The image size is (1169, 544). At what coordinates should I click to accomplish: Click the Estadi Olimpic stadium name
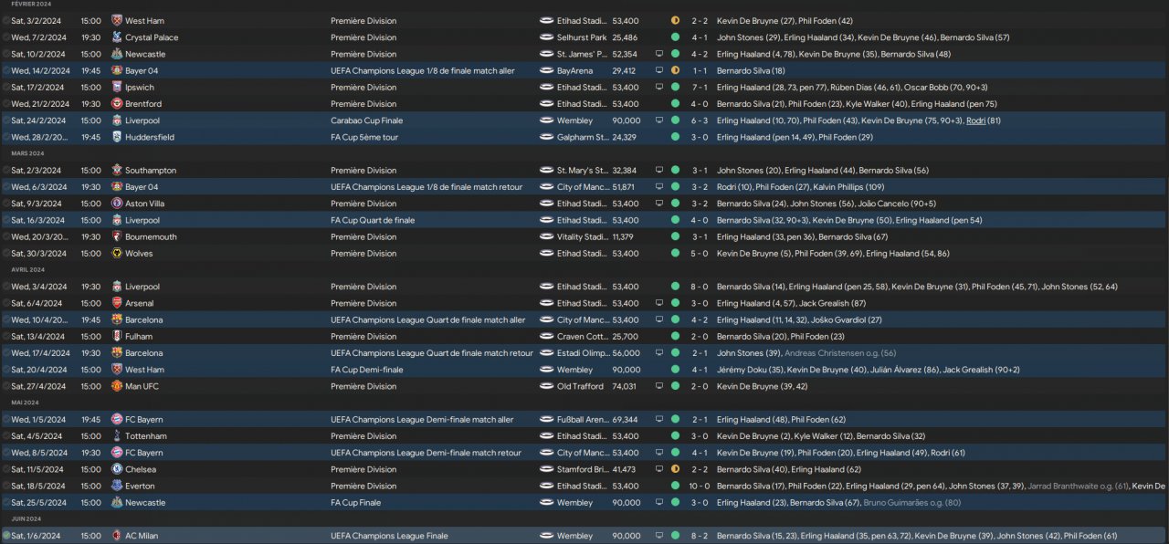click(583, 353)
